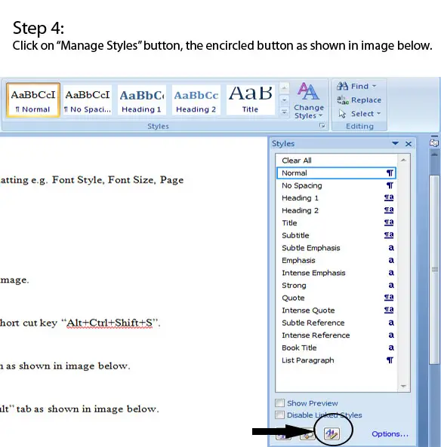Apply Heading 1 from style gallery

point(142,100)
